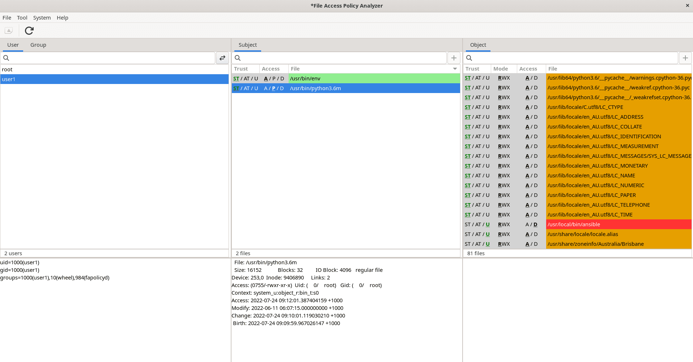Select the LC_MONETARY object row
The height and width of the screenshot is (362, 693).
(577, 166)
